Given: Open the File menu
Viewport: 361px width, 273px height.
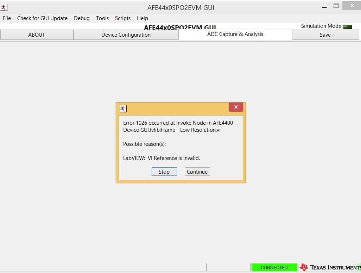Looking at the screenshot, I should tap(7, 18).
